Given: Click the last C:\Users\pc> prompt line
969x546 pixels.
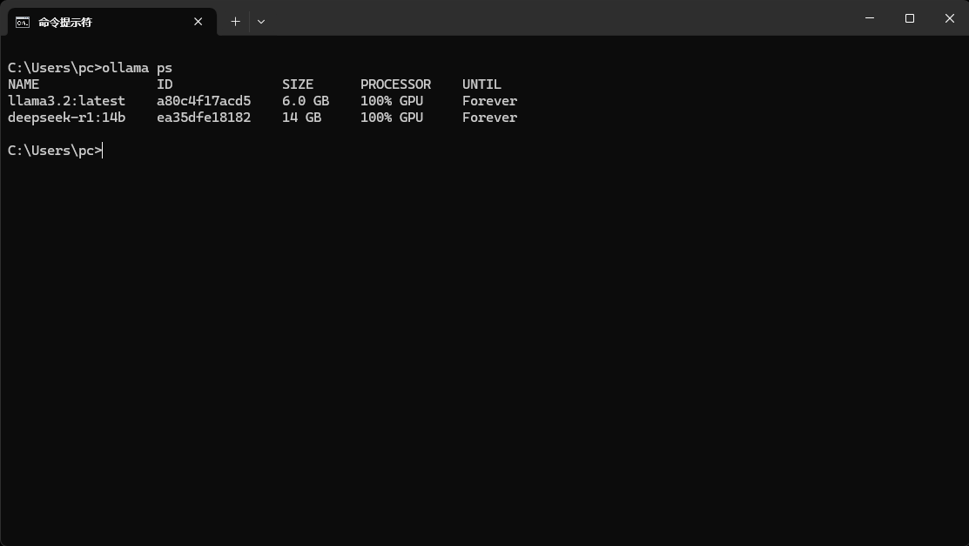Looking at the screenshot, I should [55, 151].
